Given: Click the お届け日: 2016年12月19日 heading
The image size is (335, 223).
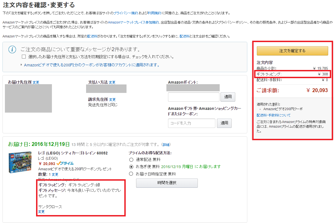Looking at the screenshot, I should pos(39,144).
